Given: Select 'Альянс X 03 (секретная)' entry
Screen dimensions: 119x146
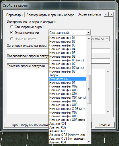Looking at the screenshot, I should coord(68,135).
